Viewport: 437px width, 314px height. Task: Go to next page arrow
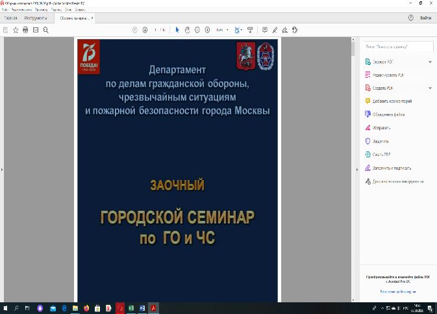point(145,30)
